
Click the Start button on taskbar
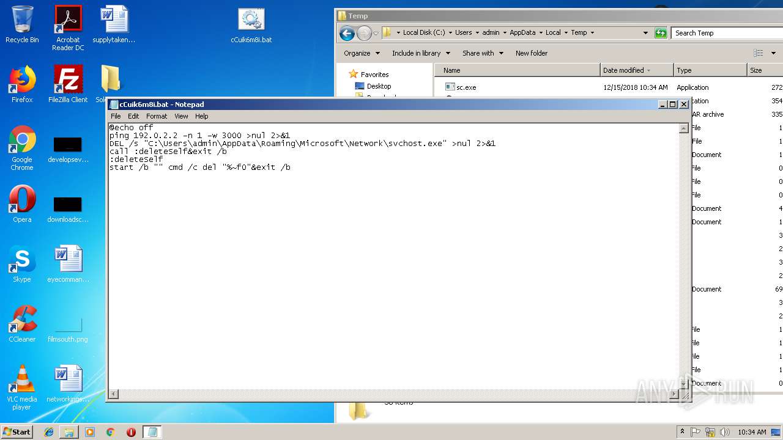(x=17, y=432)
